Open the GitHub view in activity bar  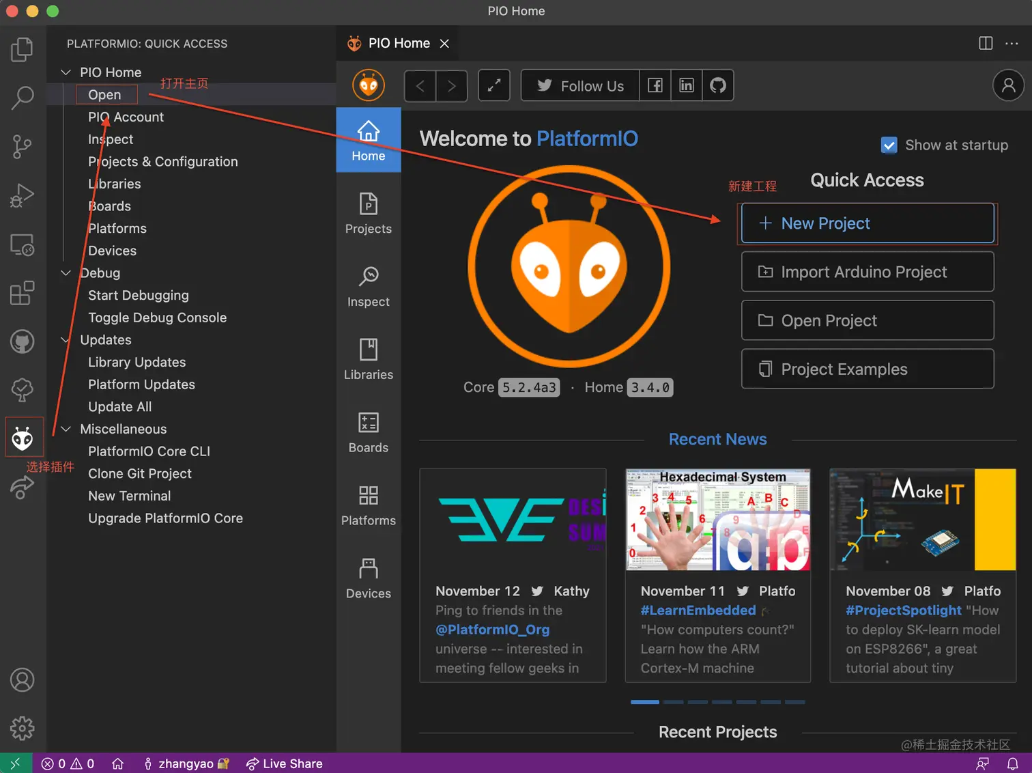coord(22,341)
